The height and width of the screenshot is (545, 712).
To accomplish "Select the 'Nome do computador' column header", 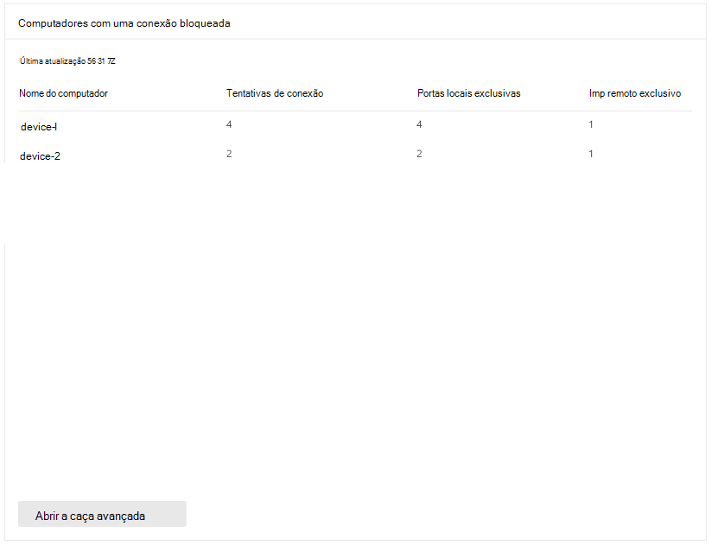I will (x=64, y=93).
